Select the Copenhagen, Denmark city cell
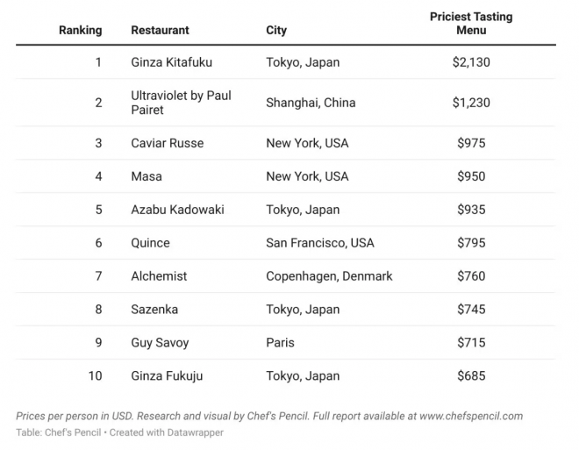579x450 pixels. (x=329, y=276)
